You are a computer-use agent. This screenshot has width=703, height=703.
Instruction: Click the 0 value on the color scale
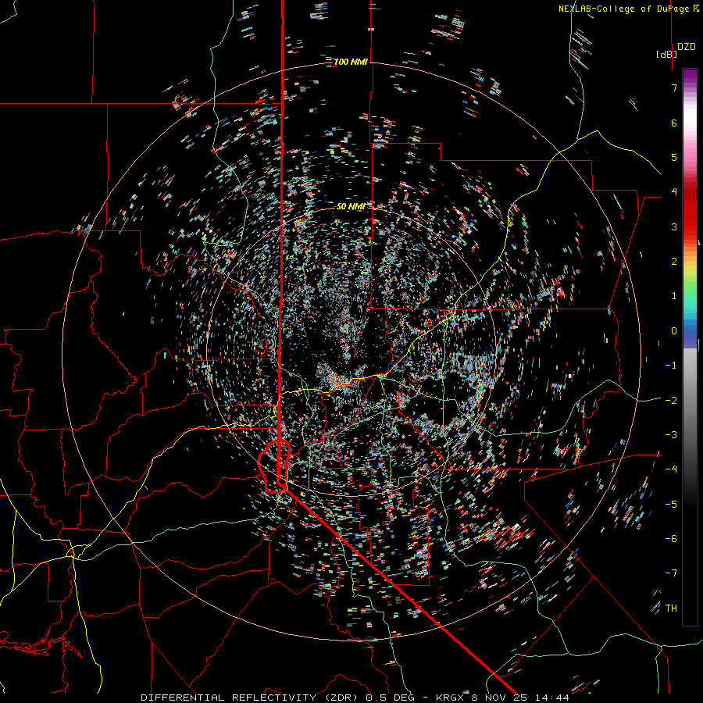click(x=674, y=331)
